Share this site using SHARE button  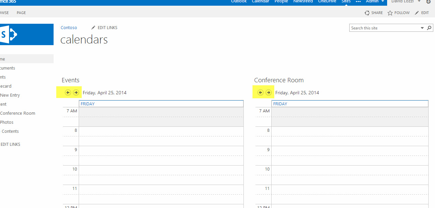374,13
